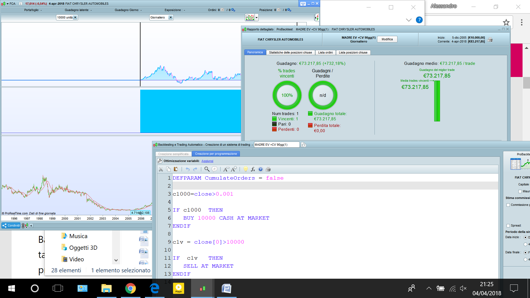
Task: Click the Aggiungi link
Action: click(207, 161)
